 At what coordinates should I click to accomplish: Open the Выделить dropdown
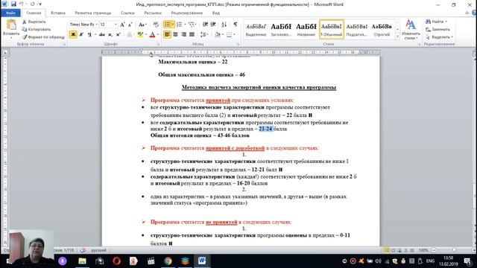click(439, 37)
